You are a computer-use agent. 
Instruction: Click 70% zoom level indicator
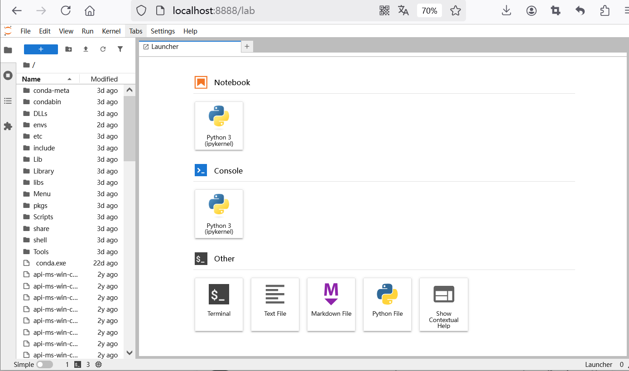[429, 11]
